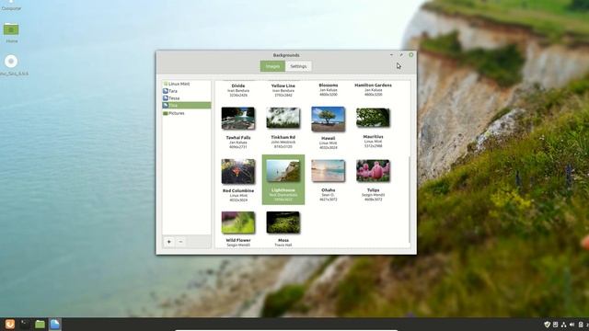Choose the Tinkham Rd wallpaper thumbnail

pyautogui.click(x=283, y=118)
